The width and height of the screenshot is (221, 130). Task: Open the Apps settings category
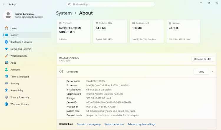(x=27, y=62)
